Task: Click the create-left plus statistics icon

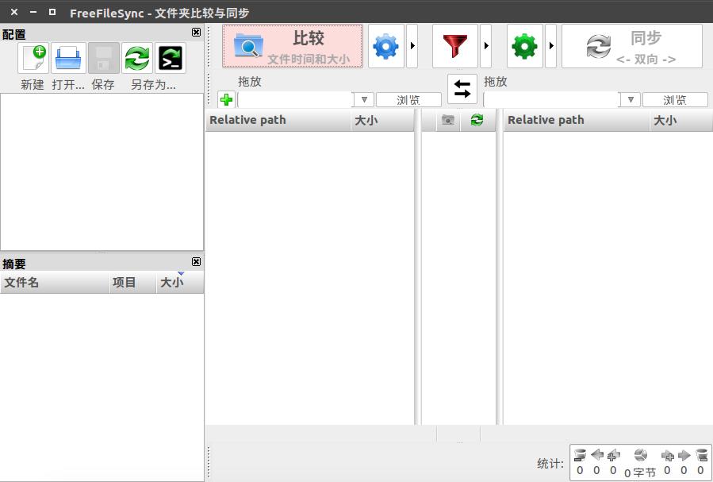Action: (x=613, y=455)
